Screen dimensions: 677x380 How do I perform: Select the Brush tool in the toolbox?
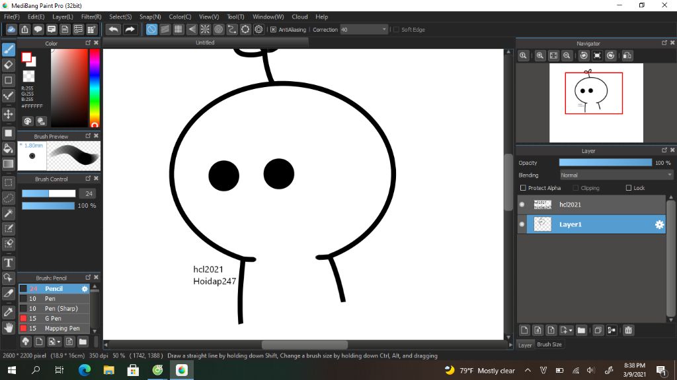click(x=9, y=49)
